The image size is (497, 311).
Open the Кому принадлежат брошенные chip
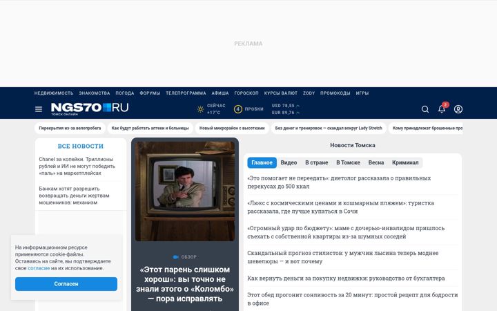[426, 129]
